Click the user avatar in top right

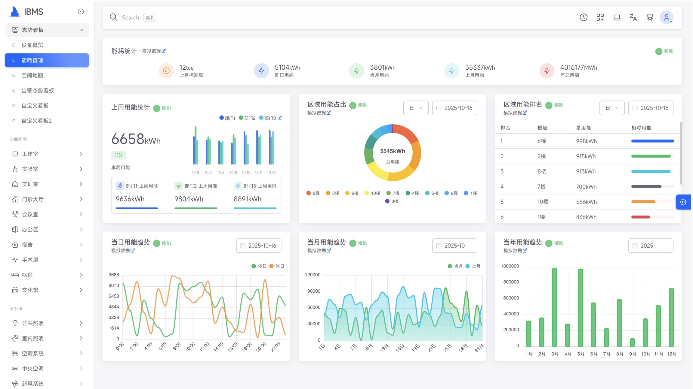[x=667, y=17]
